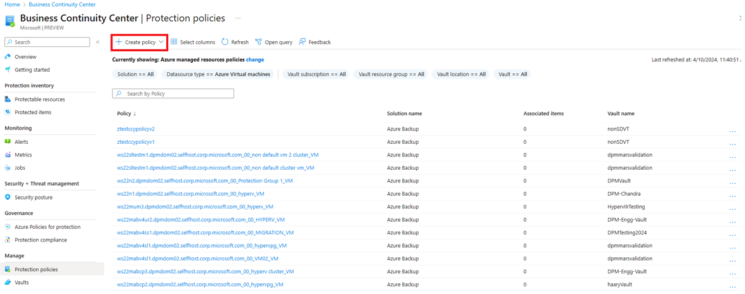The image size is (745, 294).
Task: Go to Protectable resources page
Action: point(40,99)
